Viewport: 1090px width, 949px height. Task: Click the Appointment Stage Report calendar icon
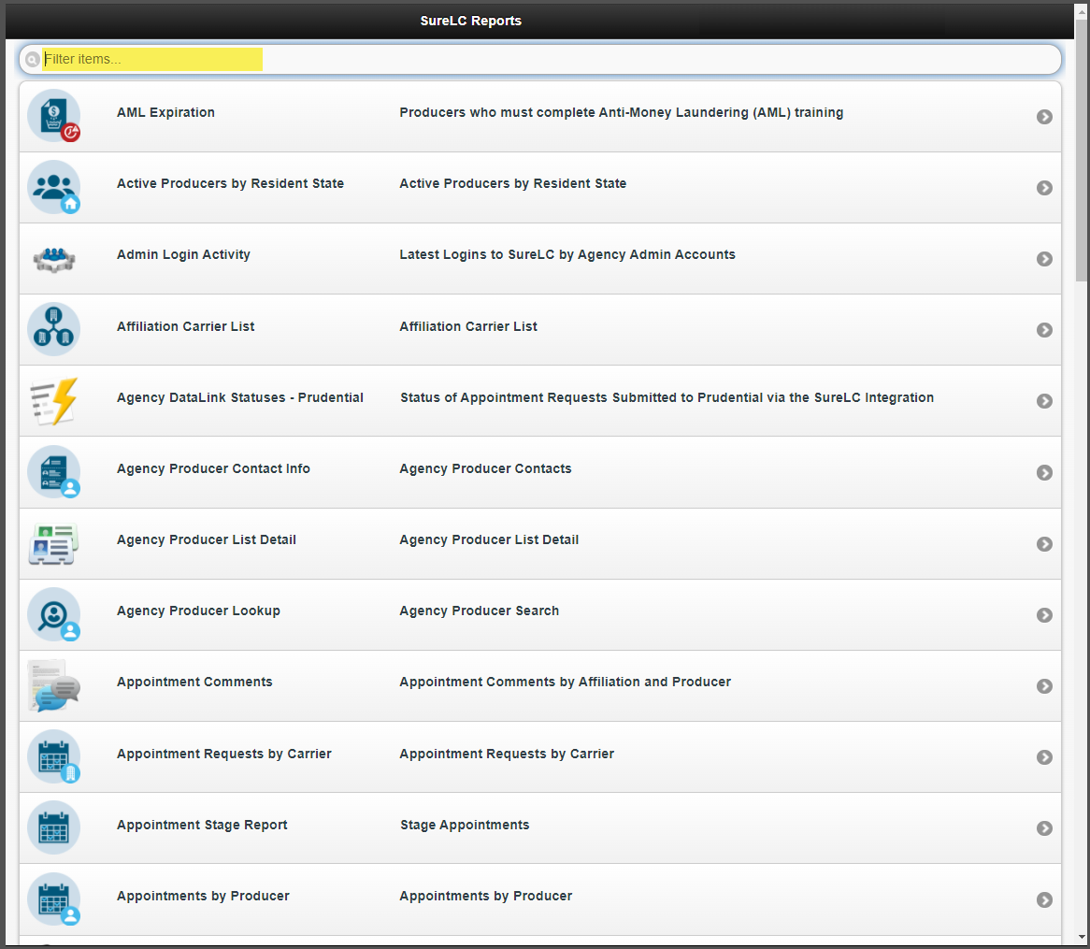pos(53,828)
